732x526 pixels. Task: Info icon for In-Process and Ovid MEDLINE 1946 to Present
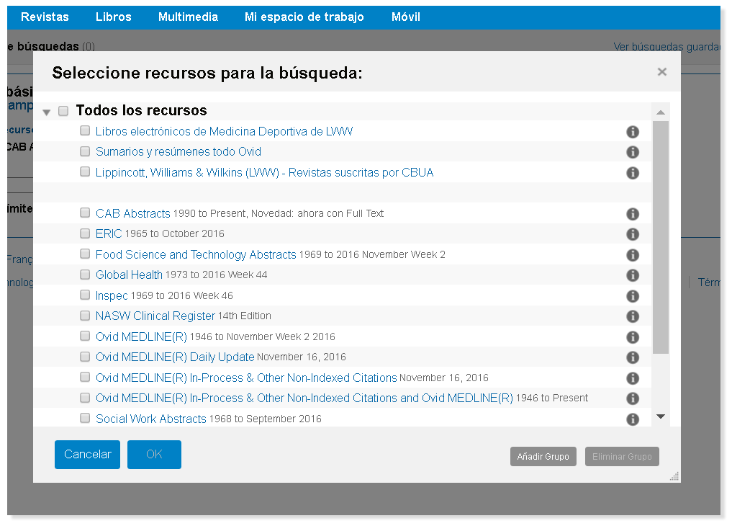coord(632,398)
